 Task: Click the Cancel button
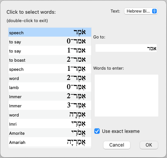(x=117, y=145)
